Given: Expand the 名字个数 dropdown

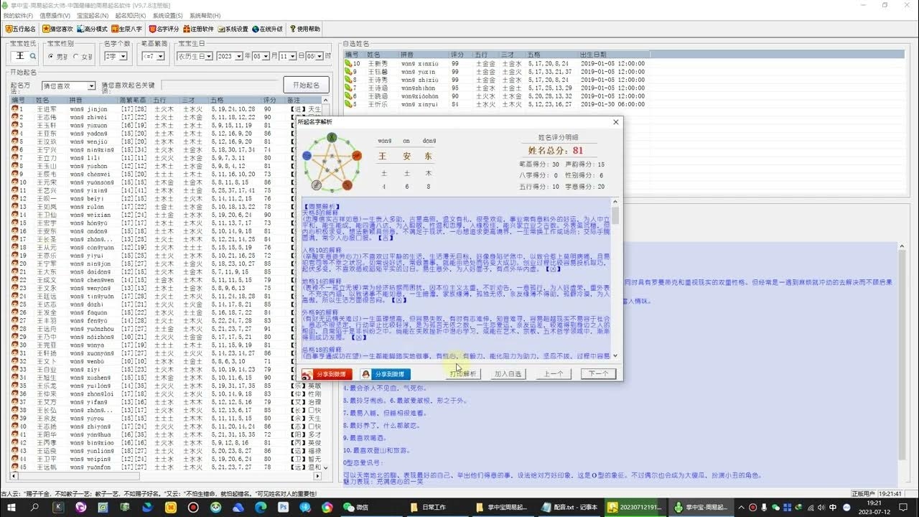Looking at the screenshot, I should tap(123, 56).
